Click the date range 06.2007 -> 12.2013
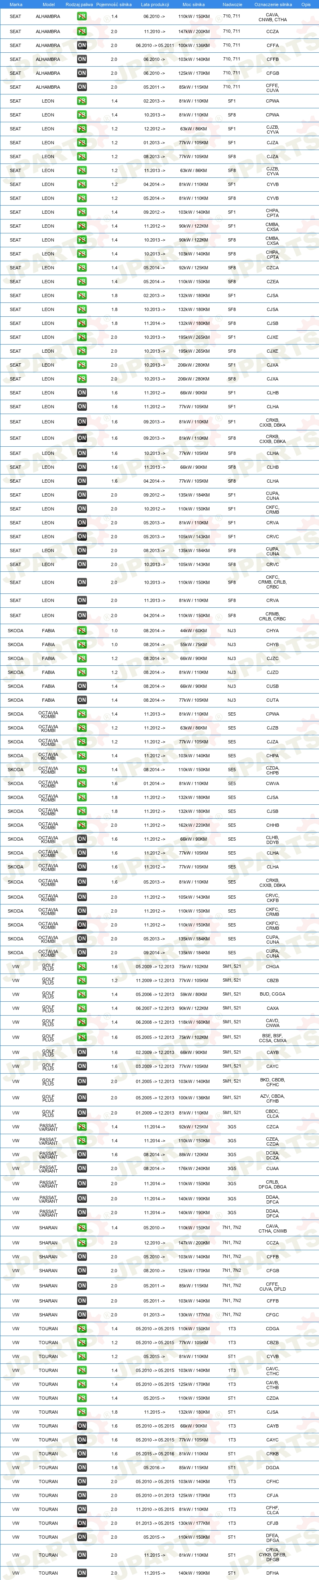Image resolution: width=319 pixels, height=1580 pixels. [154, 1008]
